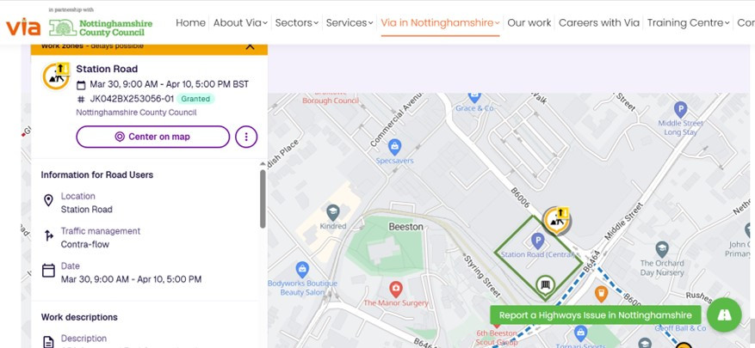Open the Services dropdown menu
755x348 pixels.
[350, 23]
